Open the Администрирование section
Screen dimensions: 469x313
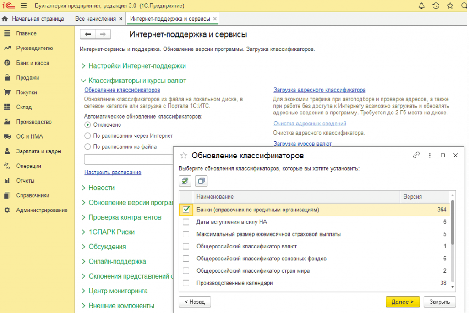point(42,210)
